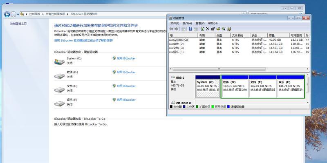Click green 扩展分区 legend swatch
The image size is (327, 163).
[x=197, y=107]
